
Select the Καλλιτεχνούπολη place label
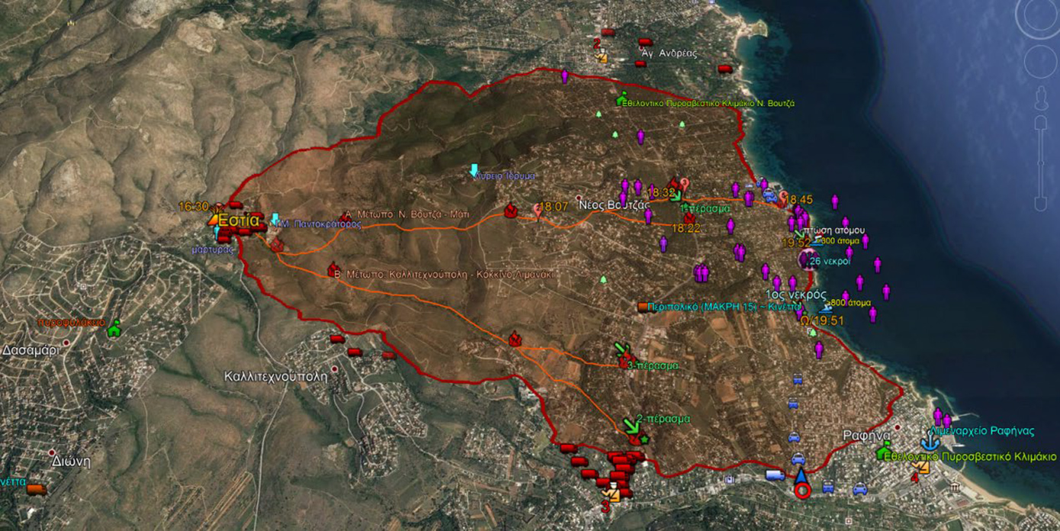275,376
